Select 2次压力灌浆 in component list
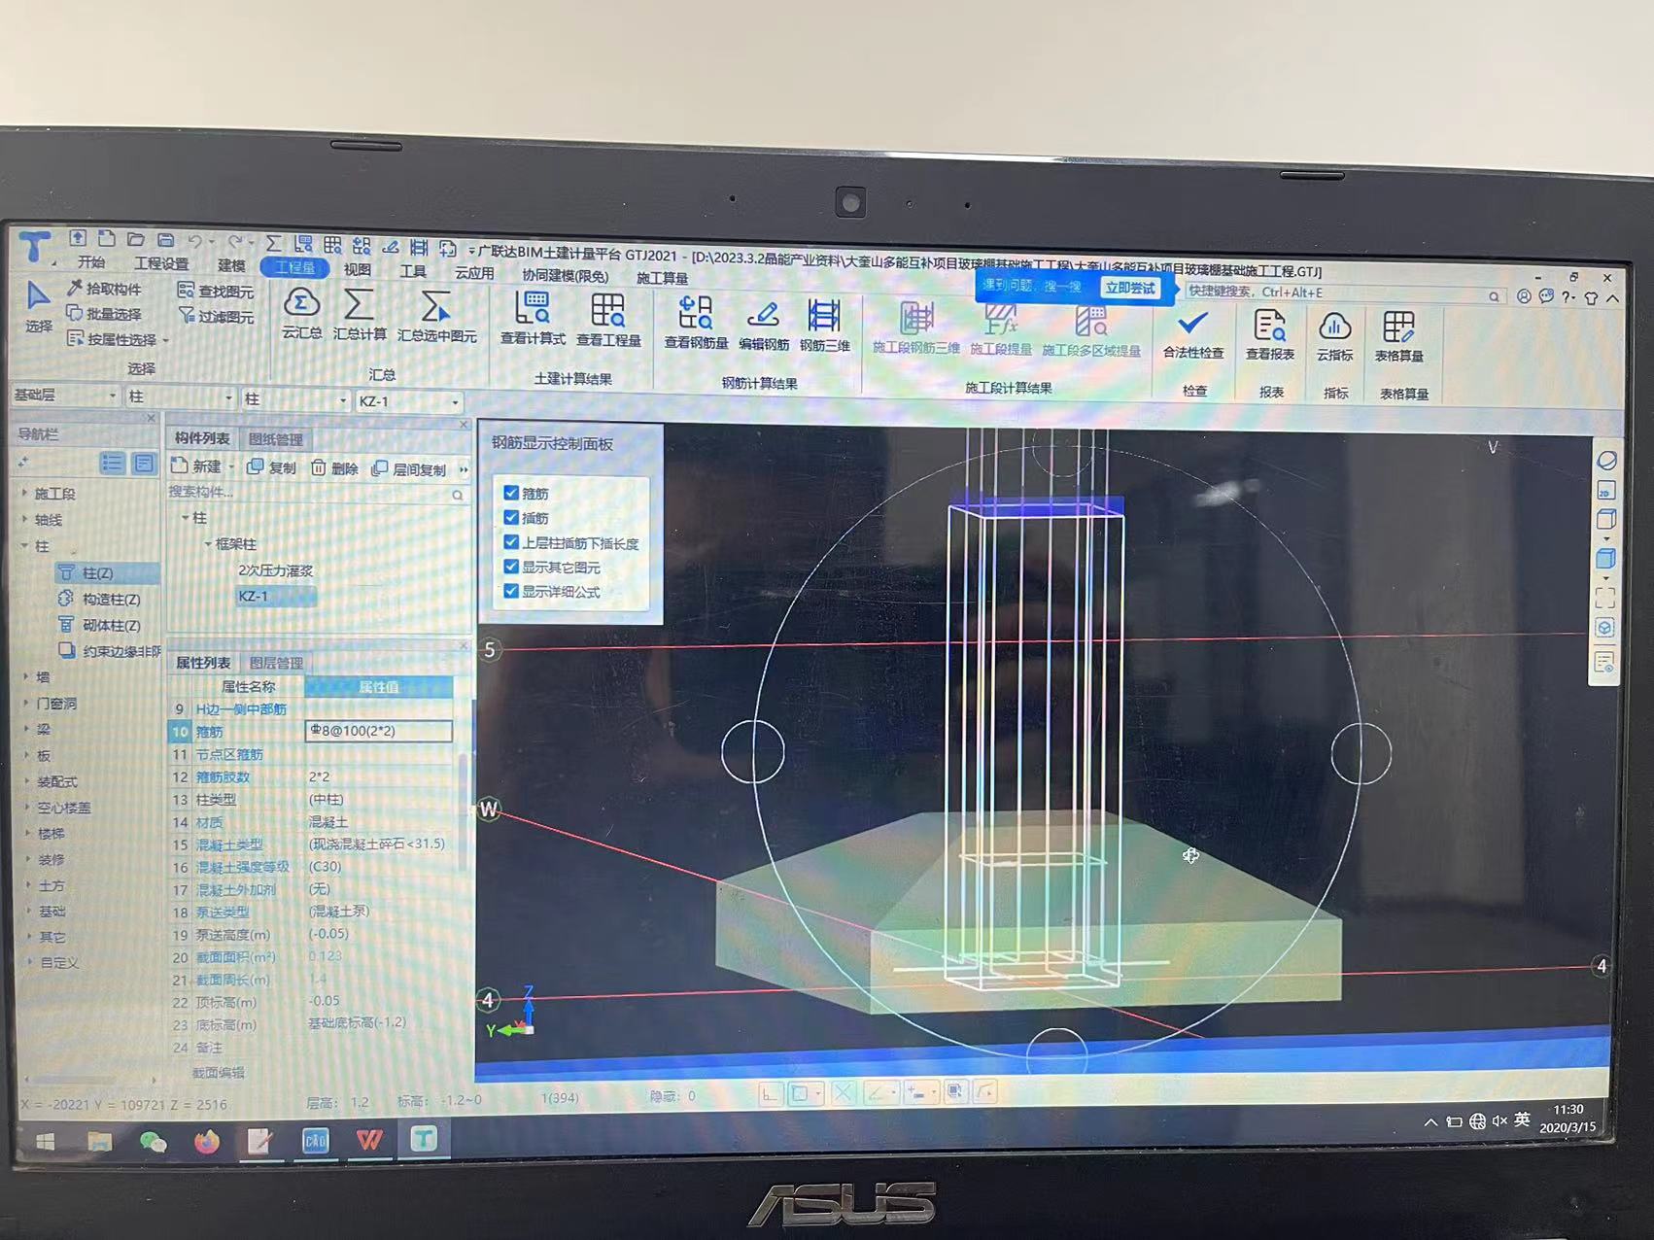The height and width of the screenshot is (1240, 1654). [x=275, y=570]
